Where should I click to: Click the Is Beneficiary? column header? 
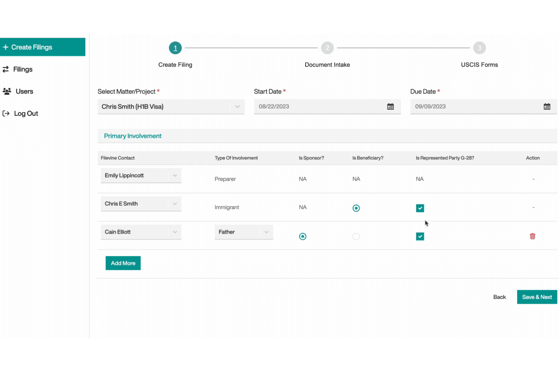(x=368, y=158)
